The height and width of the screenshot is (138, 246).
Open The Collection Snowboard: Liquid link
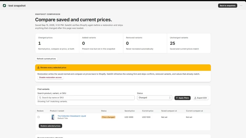(72, 116)
